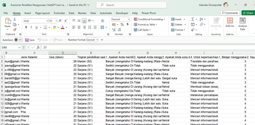This screenshot has width=255, height=125.
Task: Open the font color palette arrow
Action: click(66, 27)
